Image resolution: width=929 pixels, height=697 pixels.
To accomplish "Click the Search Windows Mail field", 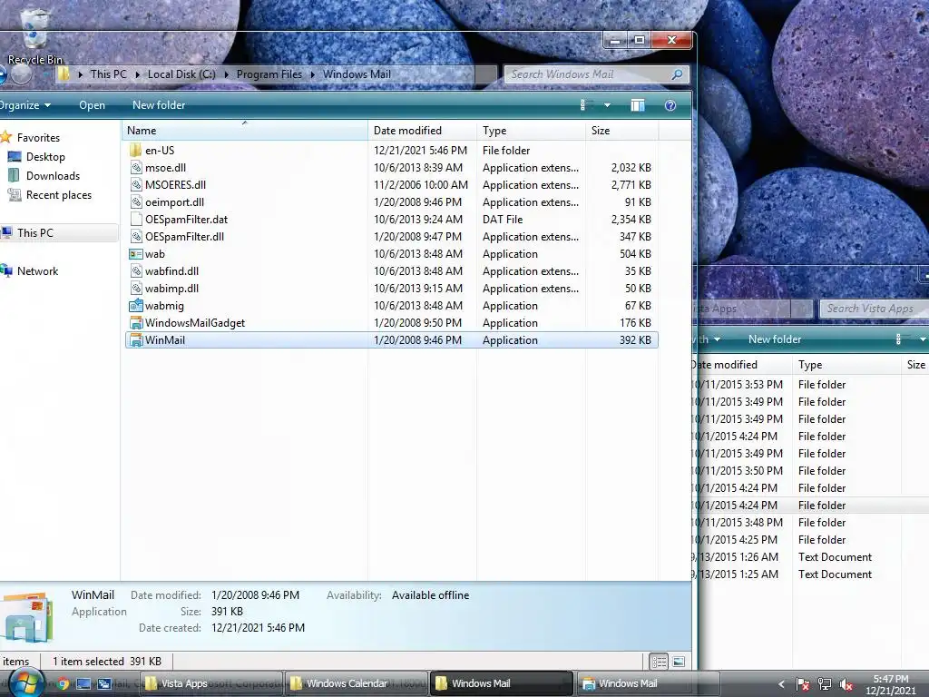I will [x=596, y=74].
